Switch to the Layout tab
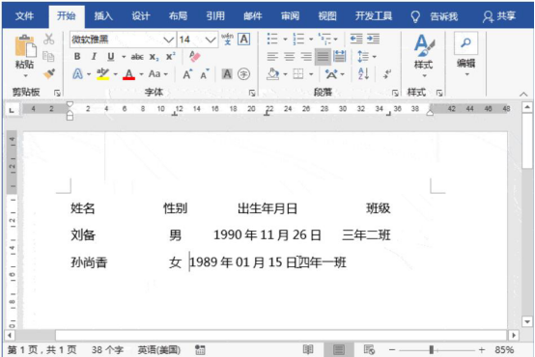The height and width of the screenshot is (357, 535). [178, 16]
